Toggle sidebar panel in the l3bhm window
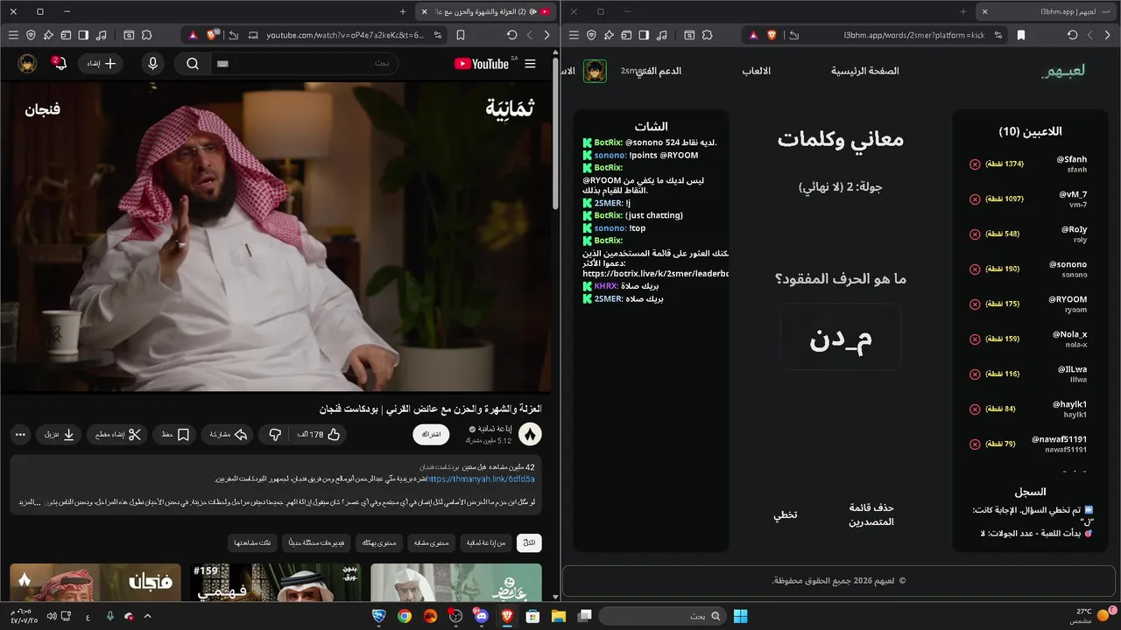The image size is (1121, 630). (644, 35)
